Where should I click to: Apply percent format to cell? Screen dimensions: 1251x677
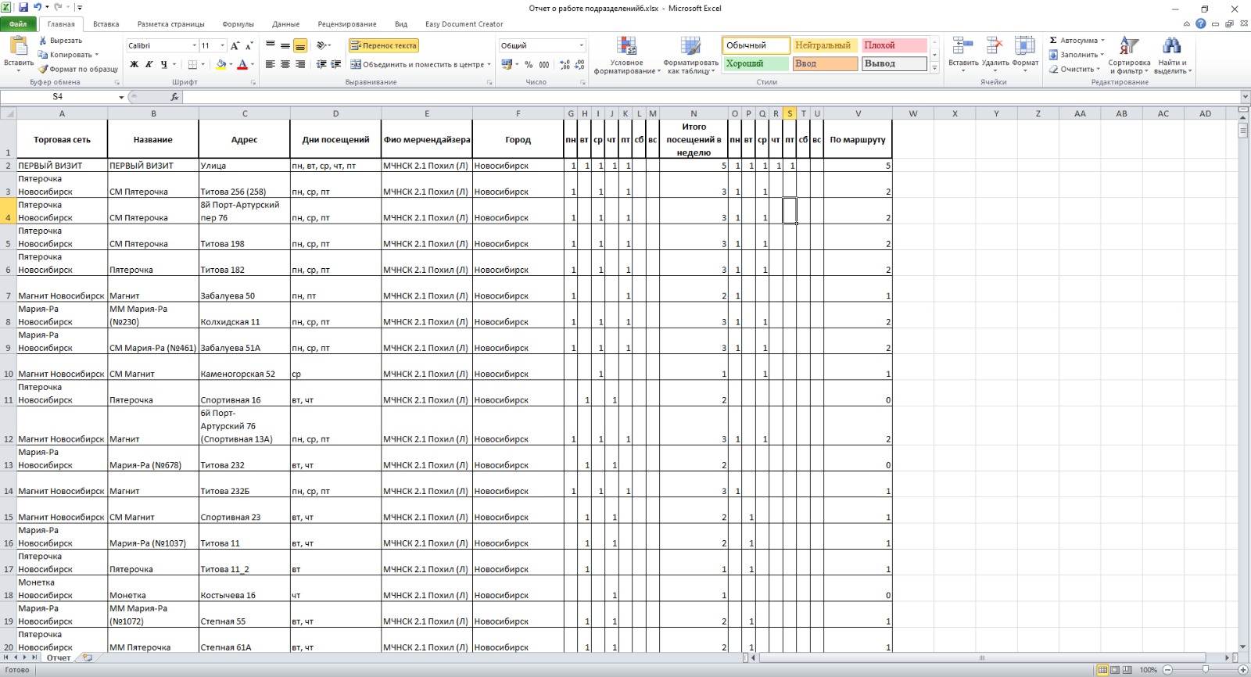[x=529, y=65]
